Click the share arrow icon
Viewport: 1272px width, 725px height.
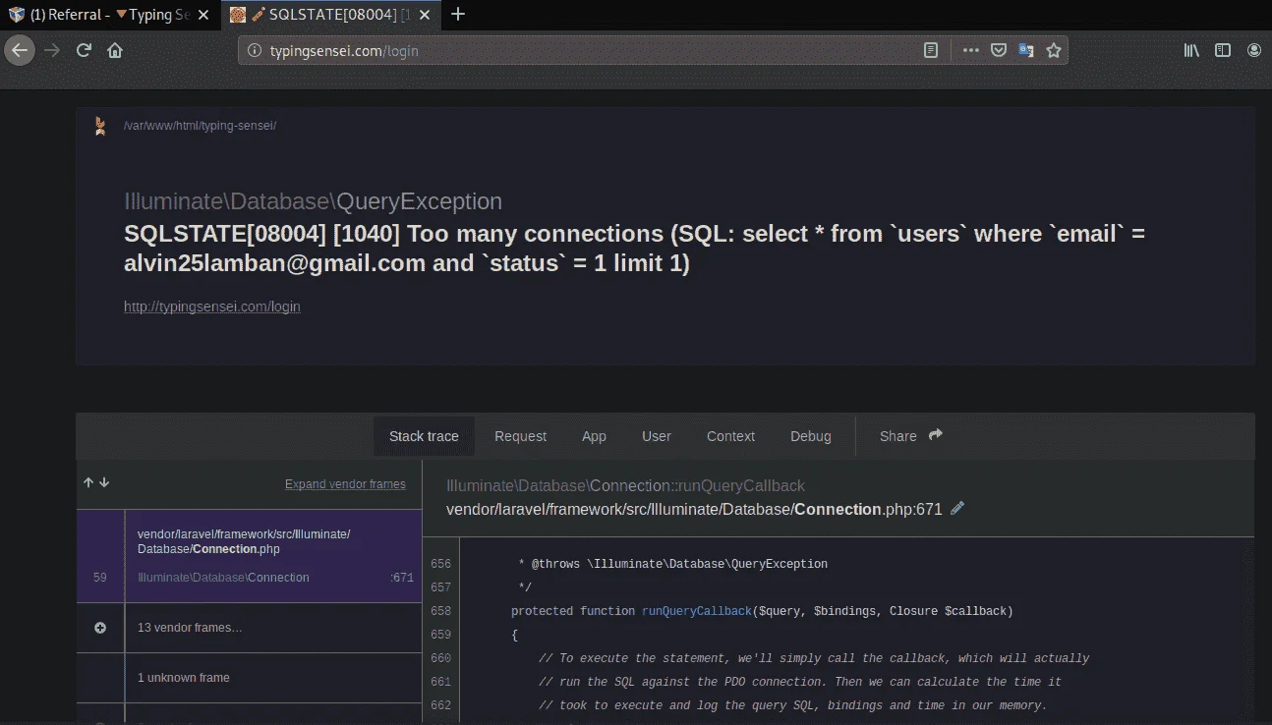pyautogui.click(x=936, y=434)
